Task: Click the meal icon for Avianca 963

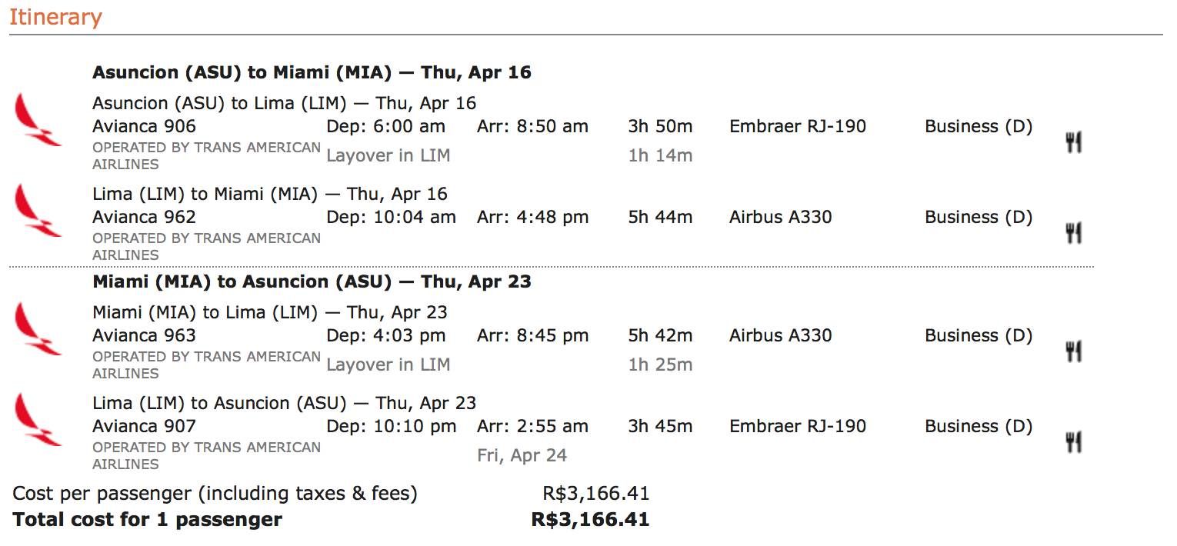Action: pos(1074,351)
